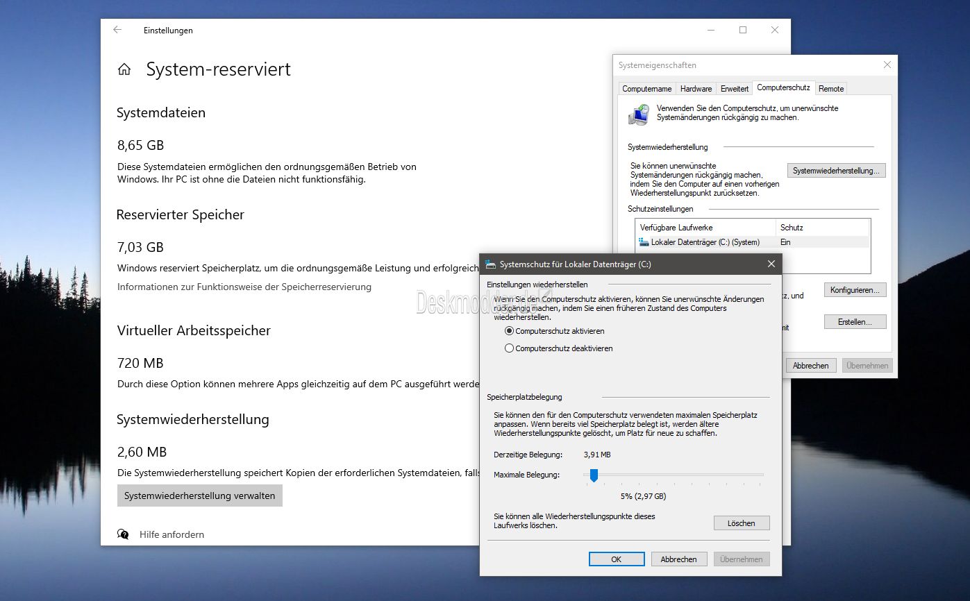Image resolution: width=970 pixels, height=601 pixels.
Task: Minimize the Einstellungen window
Action: point(710,30)
